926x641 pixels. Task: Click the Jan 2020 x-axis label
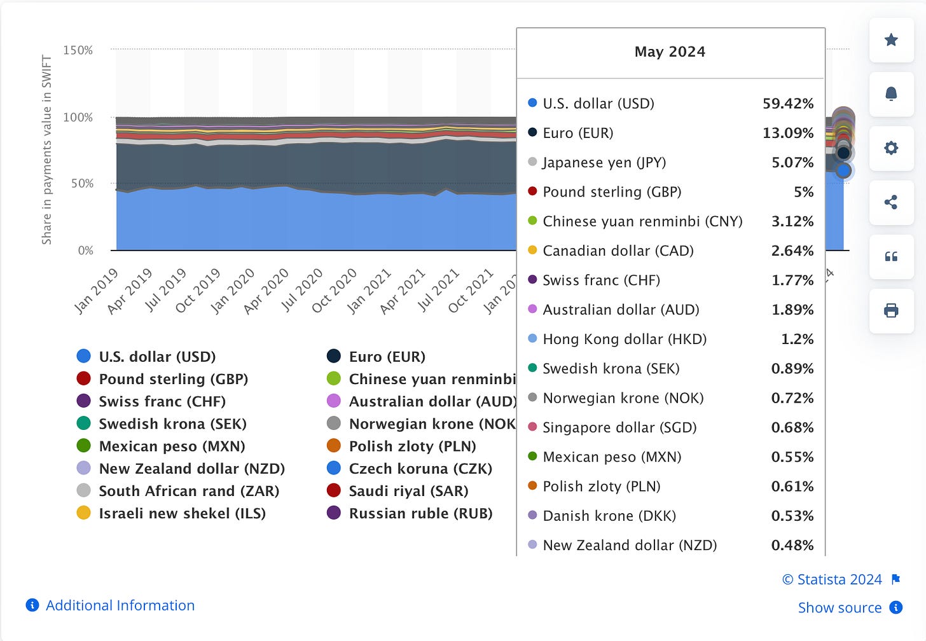click(232, 291)
